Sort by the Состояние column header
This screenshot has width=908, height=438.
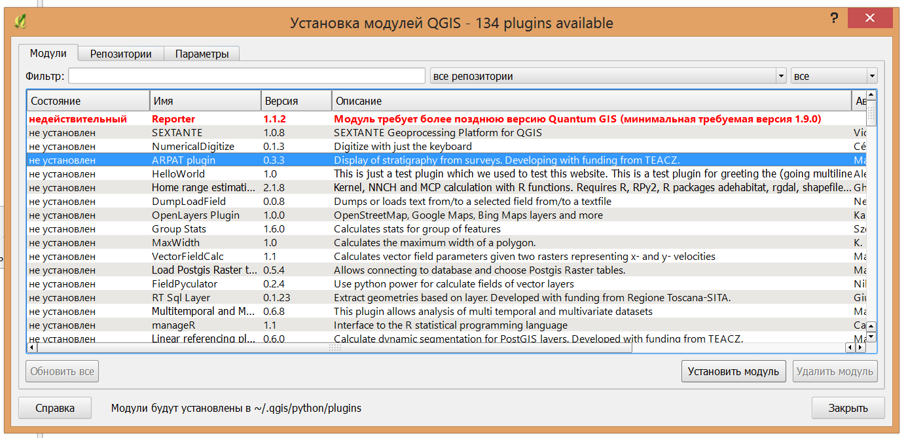(x=88, y=101)
